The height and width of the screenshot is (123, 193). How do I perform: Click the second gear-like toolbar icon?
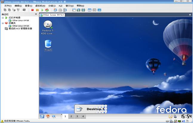[9, 10]
